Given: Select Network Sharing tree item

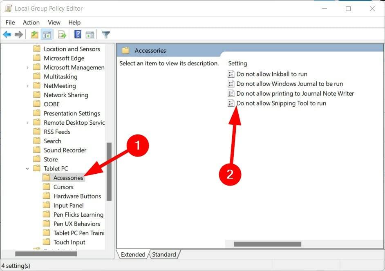Looking at the screenshot, I should pos(66,95).
